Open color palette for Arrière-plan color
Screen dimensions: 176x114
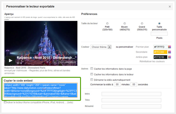click(x=170, y=57)
